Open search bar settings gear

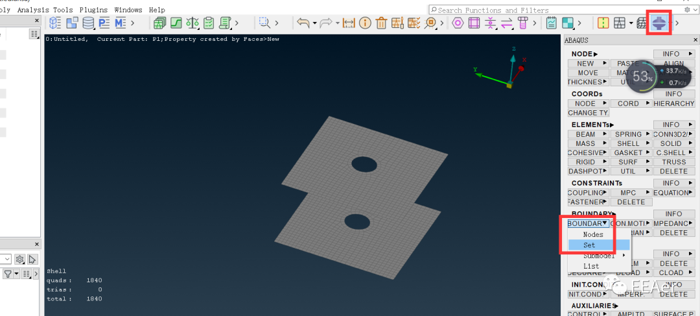pyautogui.click(x=687, y=9)
